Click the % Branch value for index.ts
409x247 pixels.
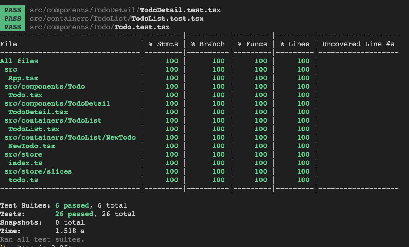tap(218, 163)
